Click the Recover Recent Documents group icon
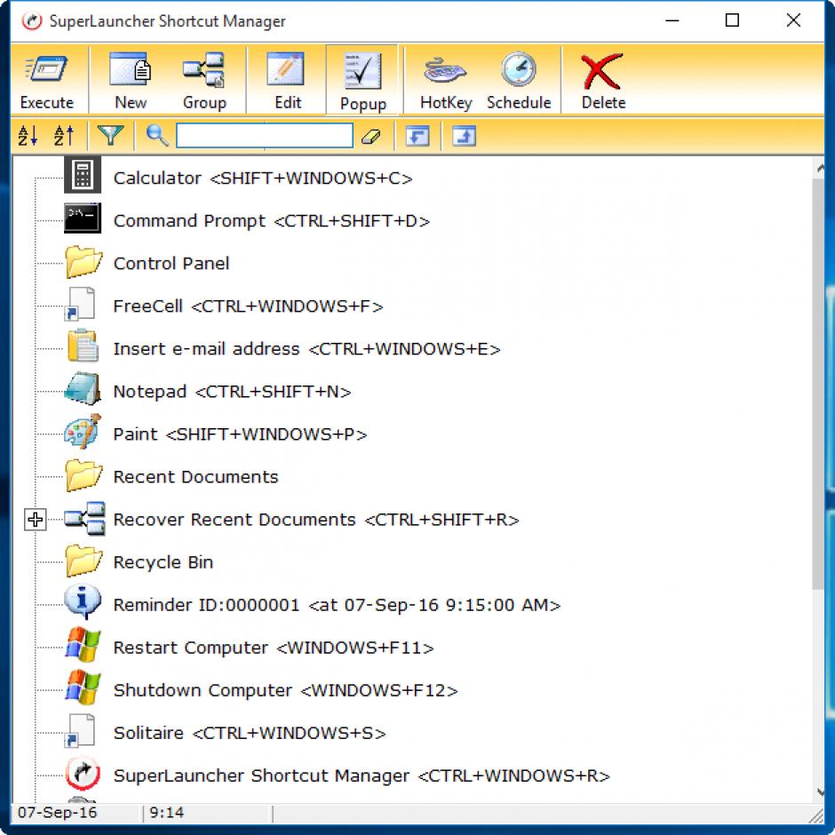The image size is (835, 835). (84, 518)
